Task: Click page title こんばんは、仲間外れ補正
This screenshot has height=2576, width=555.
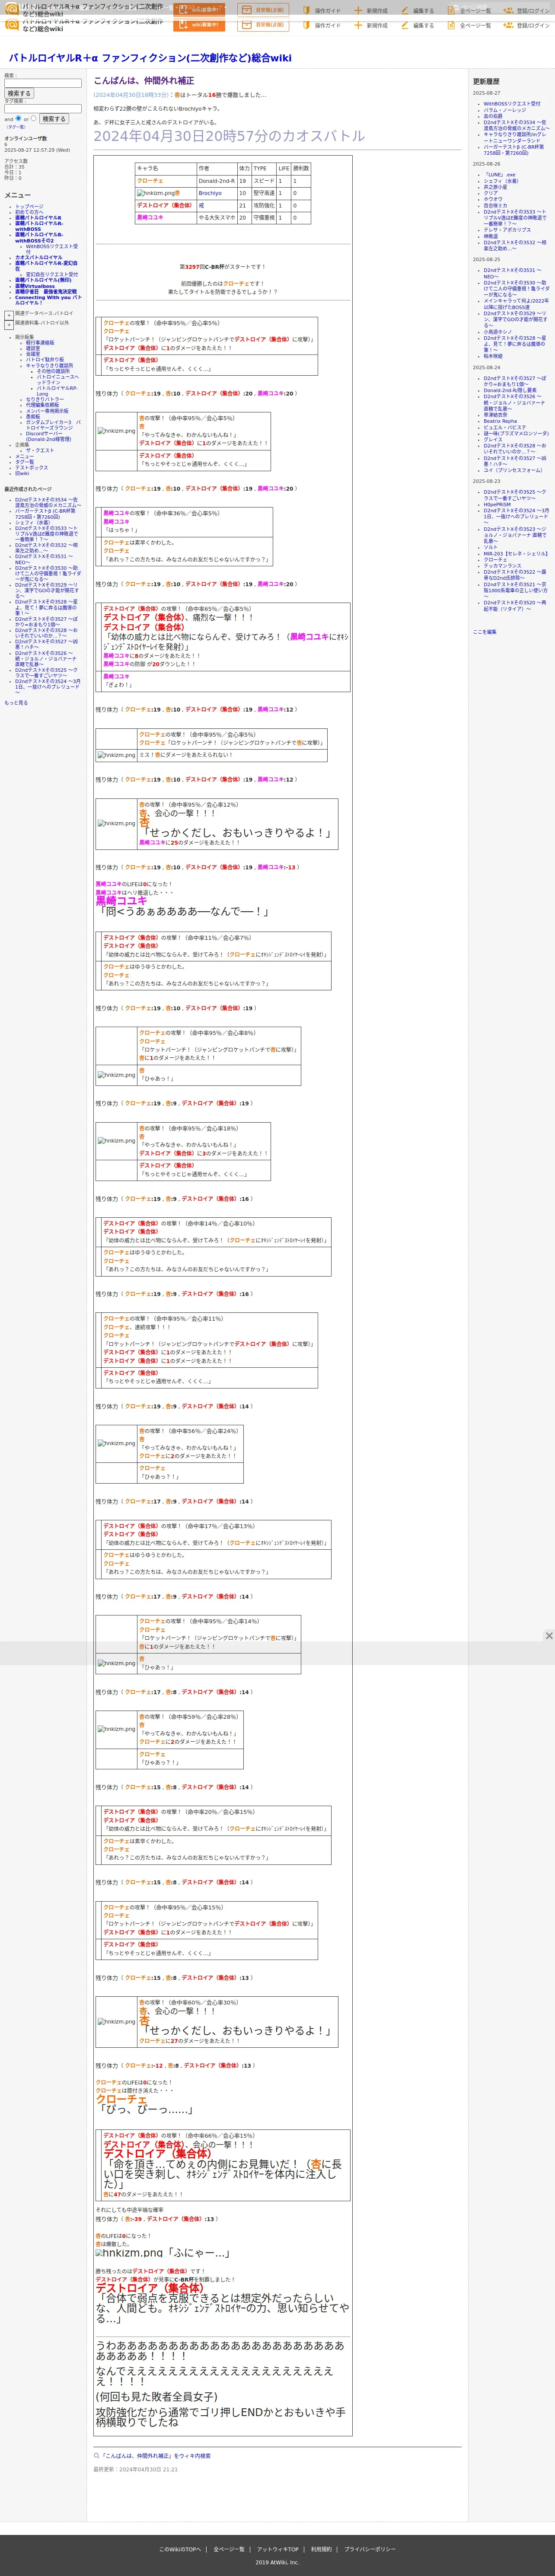Action: pos(144,81)
